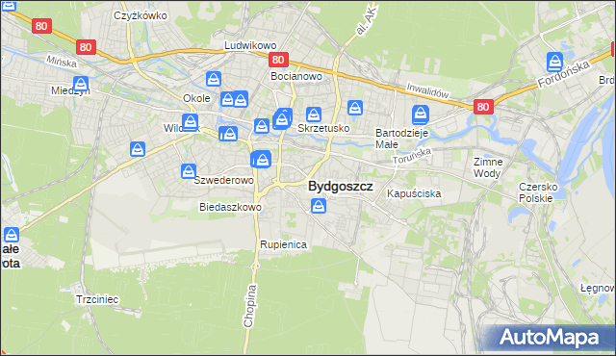Click the Zimne Wody label

(x=488, y=167)
